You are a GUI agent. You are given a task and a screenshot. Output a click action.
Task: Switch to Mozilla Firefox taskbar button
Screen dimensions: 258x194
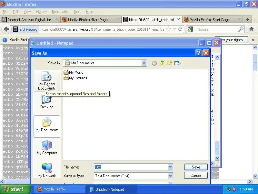[x=60, y=189]
